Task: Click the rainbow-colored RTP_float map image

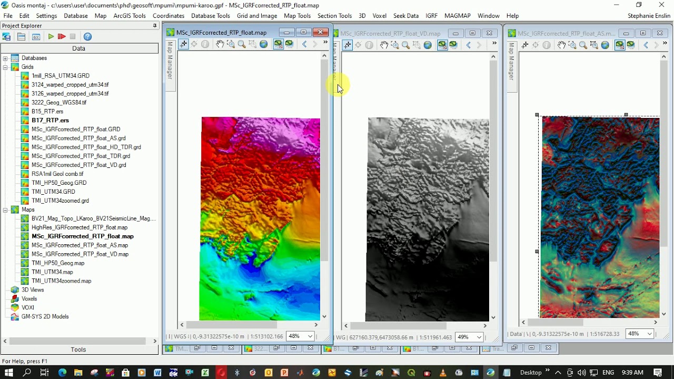Action: (x=260, y=218)
